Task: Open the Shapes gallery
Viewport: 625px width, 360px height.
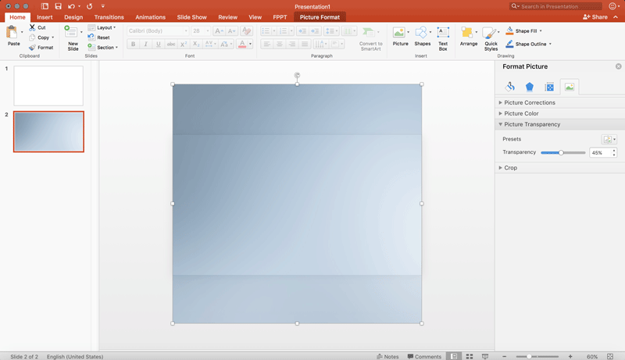Action: point(422,34)
